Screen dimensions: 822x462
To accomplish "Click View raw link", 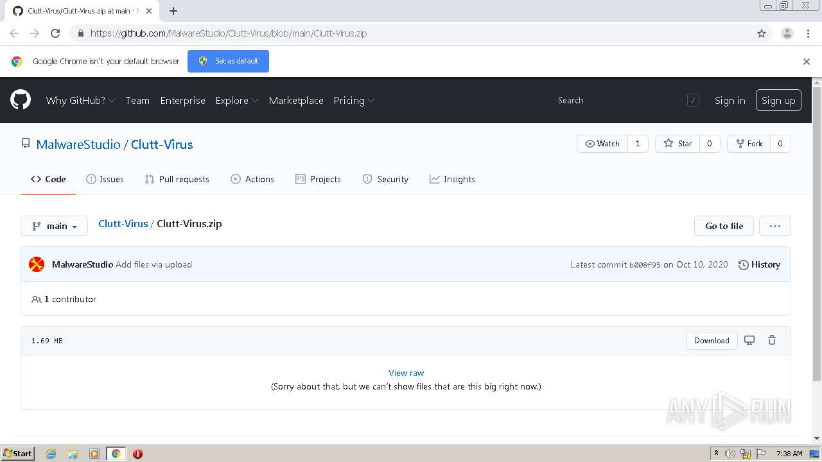I will coord(406,373).
